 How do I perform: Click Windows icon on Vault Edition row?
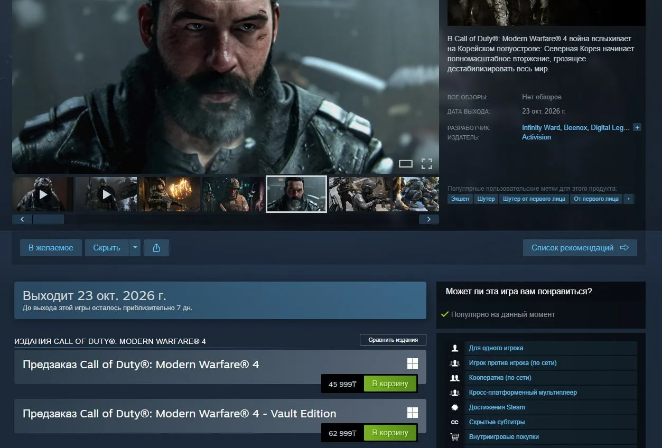pos(413,413)
